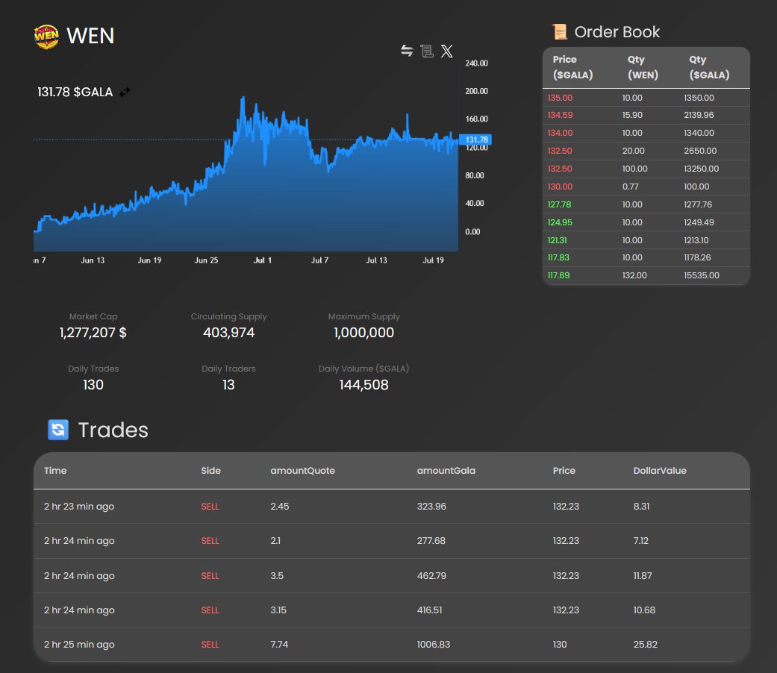Click the Order Book heading text
The width and height of the screenshot is (777, 673).
pyautogui.click(x=617, y=32)
